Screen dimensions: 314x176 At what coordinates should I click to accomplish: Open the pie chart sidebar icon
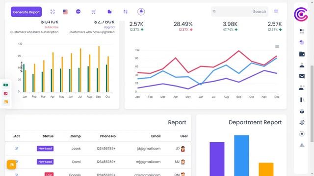[x=302, y=43]
